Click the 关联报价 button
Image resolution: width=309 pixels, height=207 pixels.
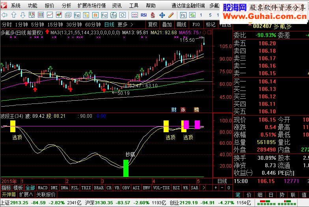pyautogui.click(x=46, y=194)
